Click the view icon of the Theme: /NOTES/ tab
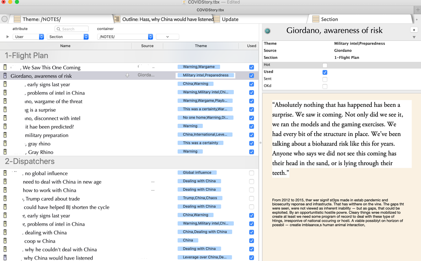Image resolution: width=421 pixels, height=261 pixels. point(17,19)
